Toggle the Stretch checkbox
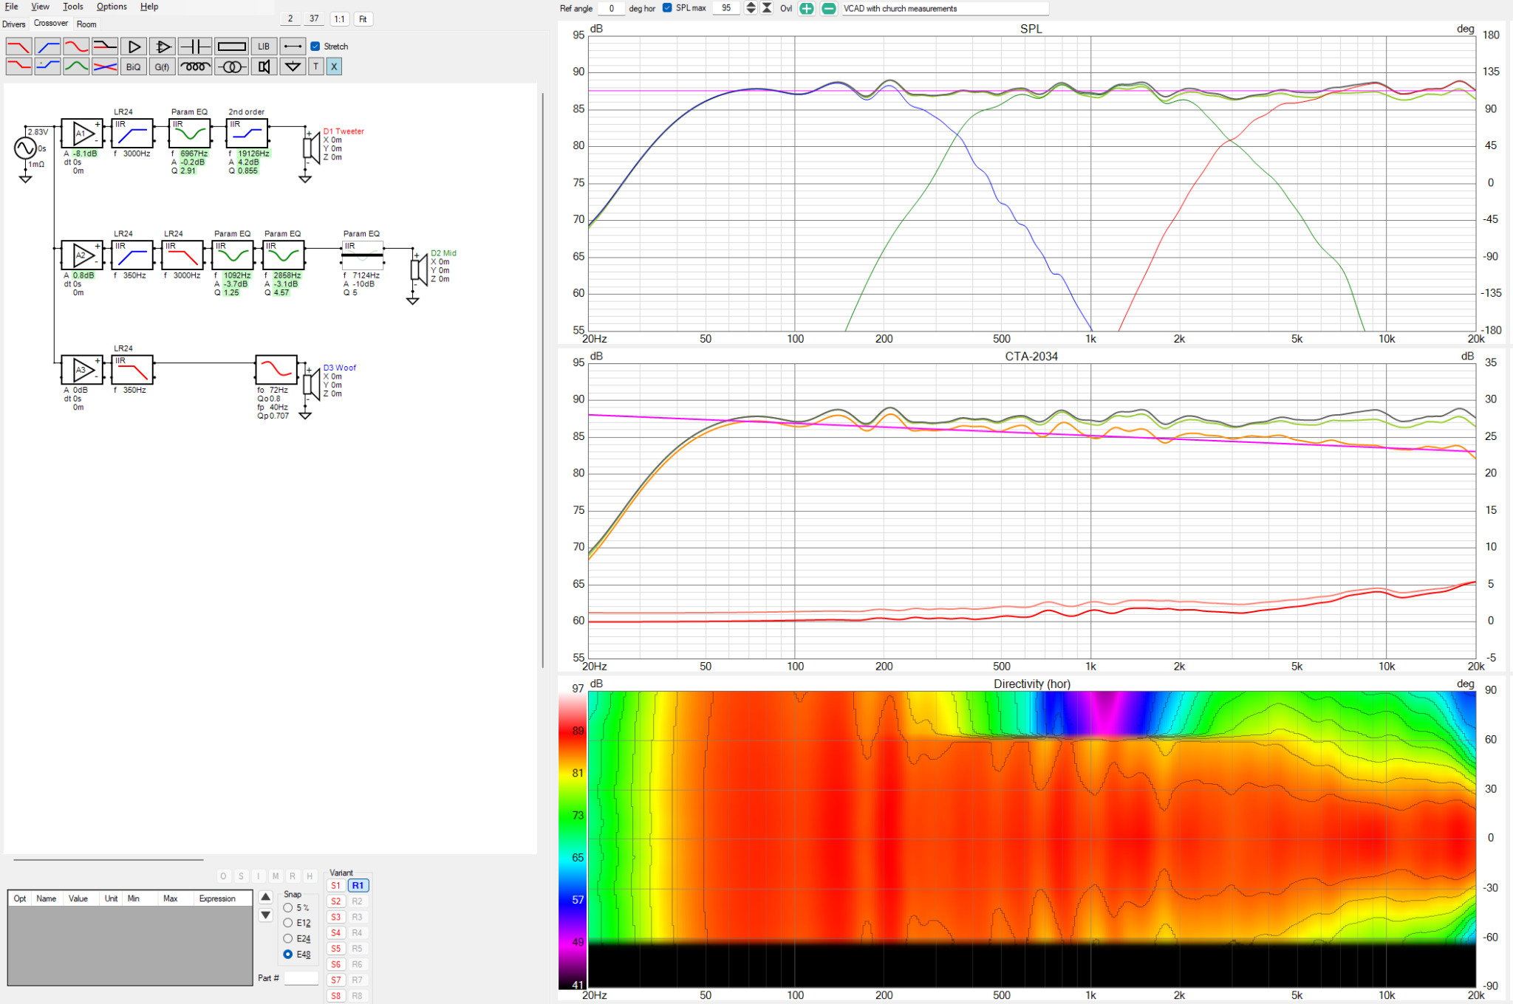 (315, 47)
